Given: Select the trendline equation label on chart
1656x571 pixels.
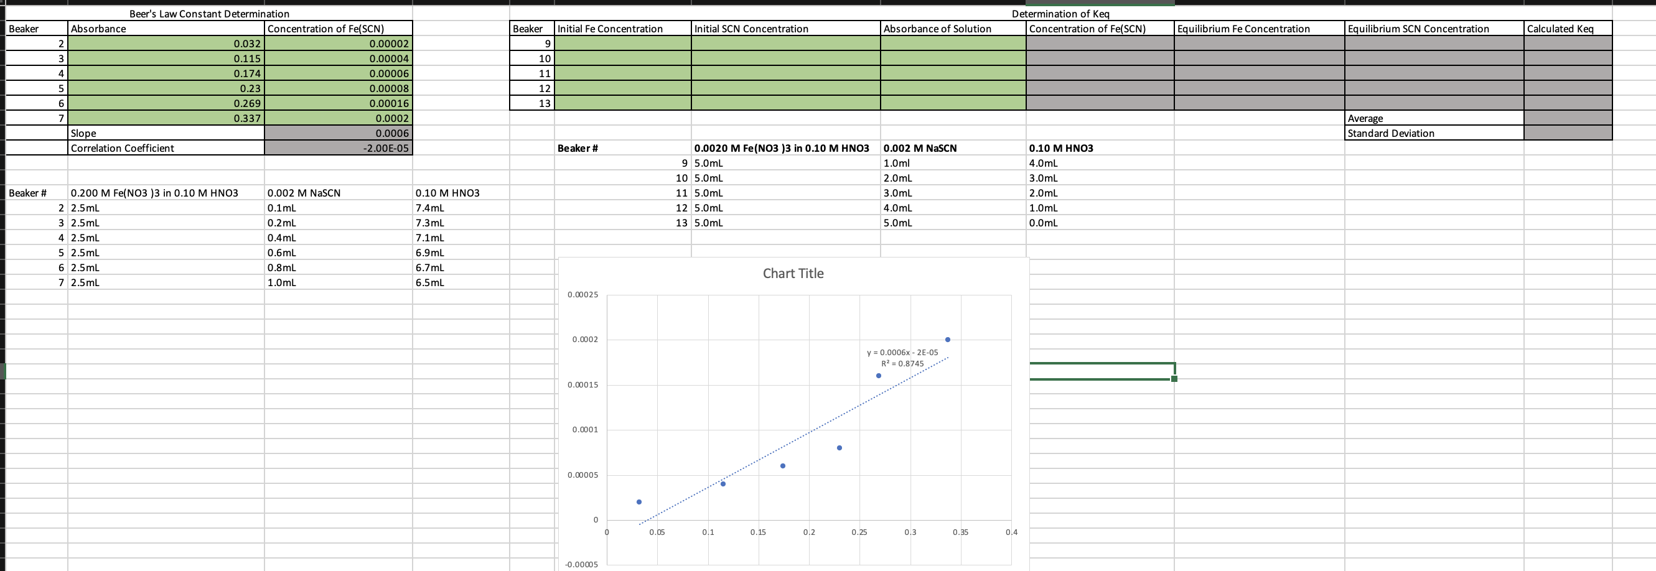Looking at the screenshot, I should point(902,358).
